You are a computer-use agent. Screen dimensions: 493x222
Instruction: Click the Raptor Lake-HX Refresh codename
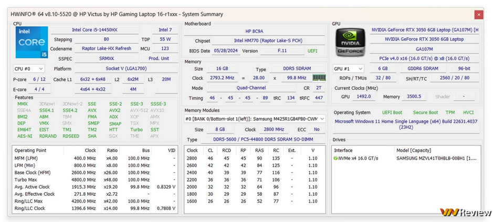(x=106, y=49)
